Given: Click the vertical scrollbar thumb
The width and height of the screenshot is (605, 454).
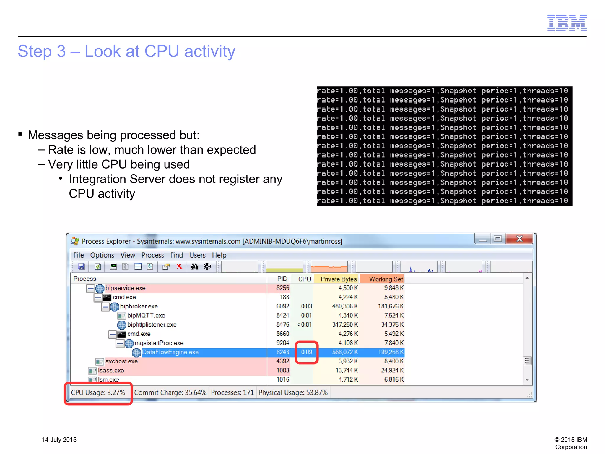Looking at the screenshot, I should (527, 361).
